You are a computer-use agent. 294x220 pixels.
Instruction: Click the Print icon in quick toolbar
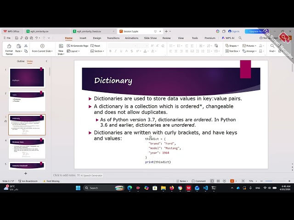click(27, 38)
